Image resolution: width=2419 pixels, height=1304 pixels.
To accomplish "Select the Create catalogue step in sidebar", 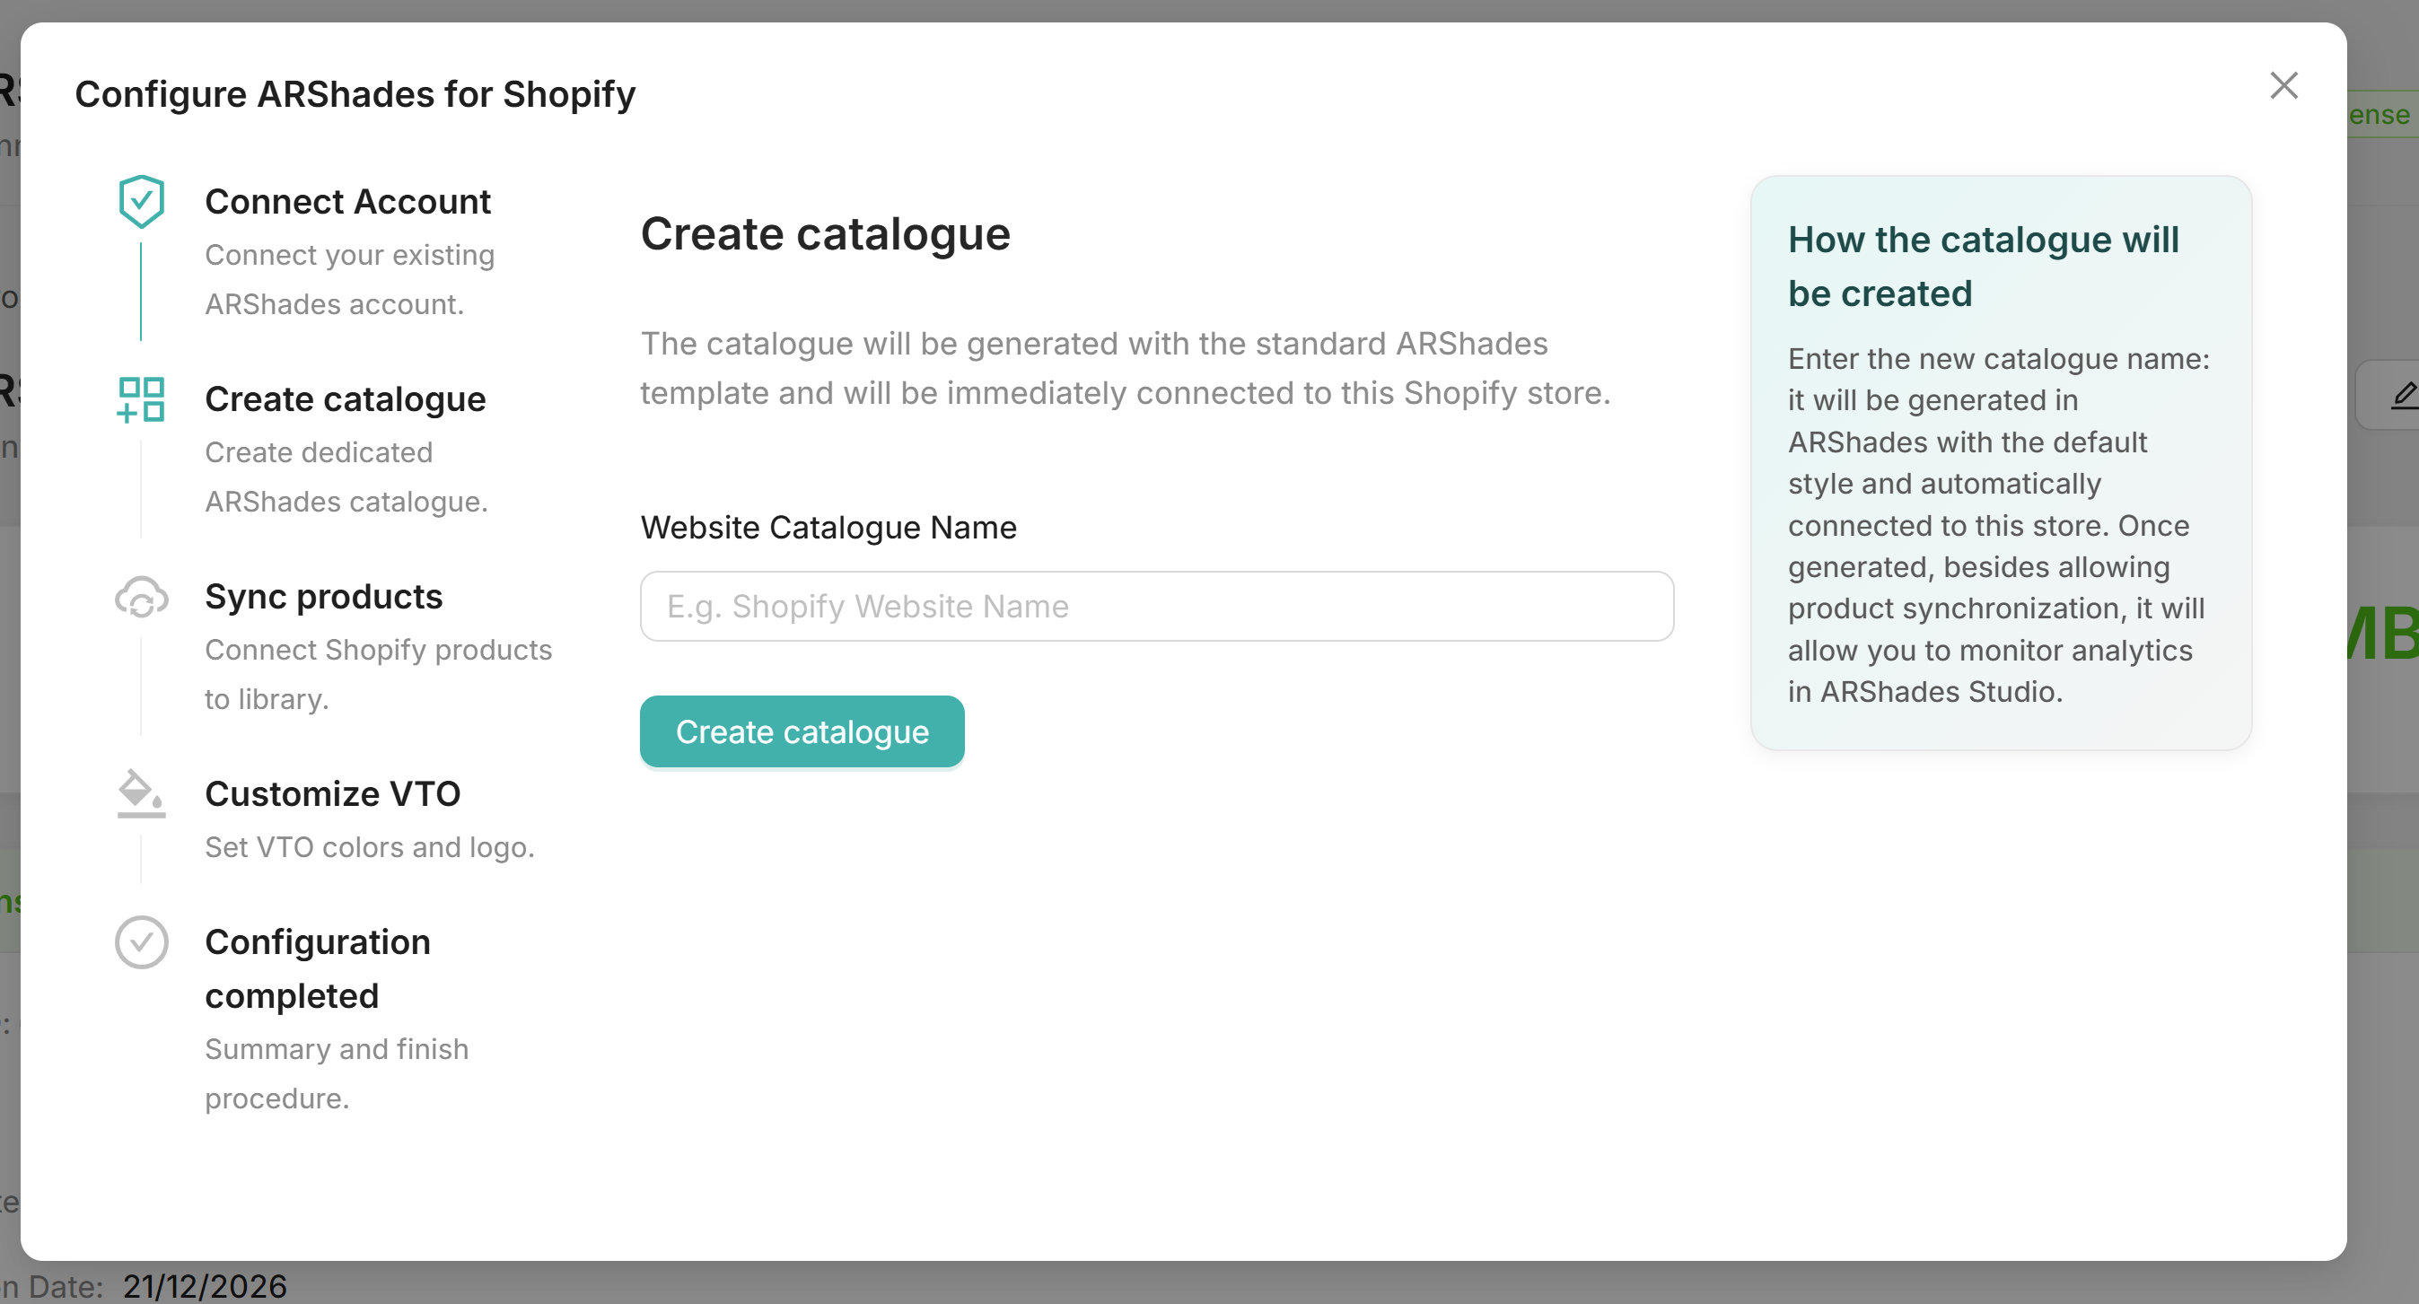I will (x=345, y=399).
